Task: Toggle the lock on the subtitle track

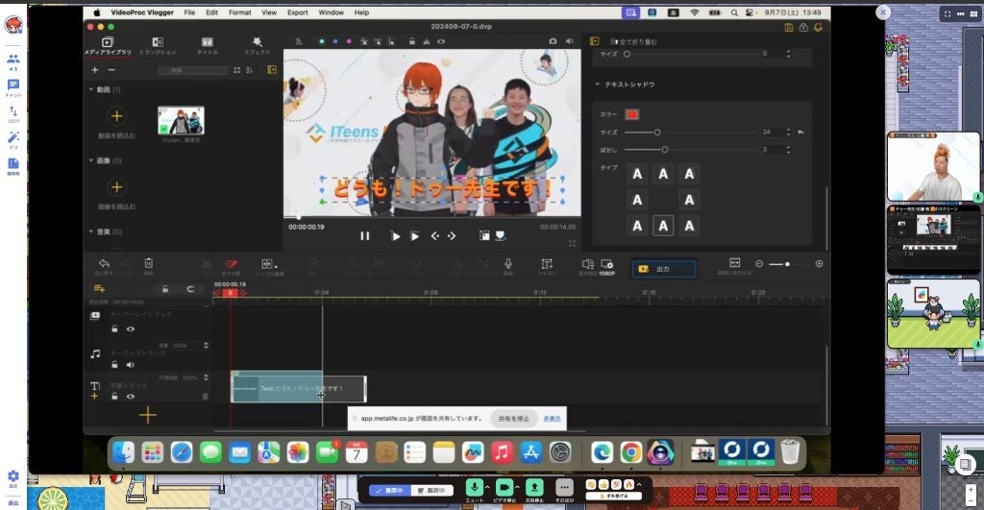Action: (x=114, y=396)
